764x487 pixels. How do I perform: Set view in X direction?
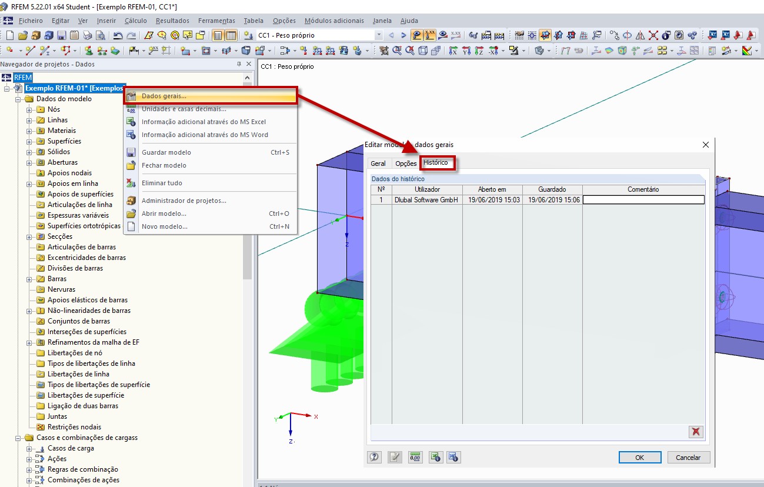(x=452, y=51)
